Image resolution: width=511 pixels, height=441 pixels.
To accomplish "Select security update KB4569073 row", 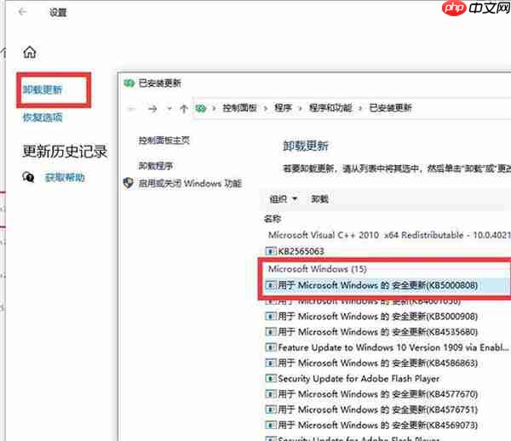I will (x=377, y=425).
